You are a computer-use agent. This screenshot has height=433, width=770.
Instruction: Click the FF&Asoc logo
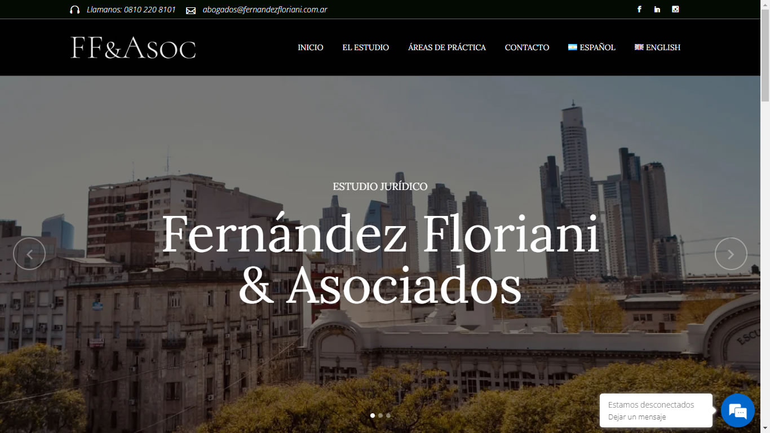pos(133,47)
